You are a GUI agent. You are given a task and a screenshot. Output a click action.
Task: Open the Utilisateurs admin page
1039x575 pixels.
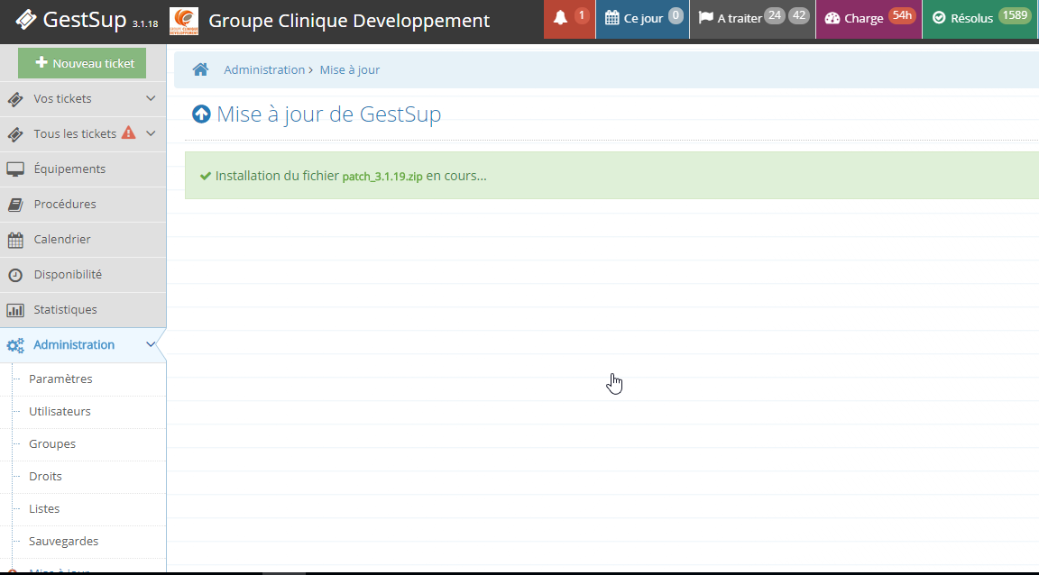60,411
